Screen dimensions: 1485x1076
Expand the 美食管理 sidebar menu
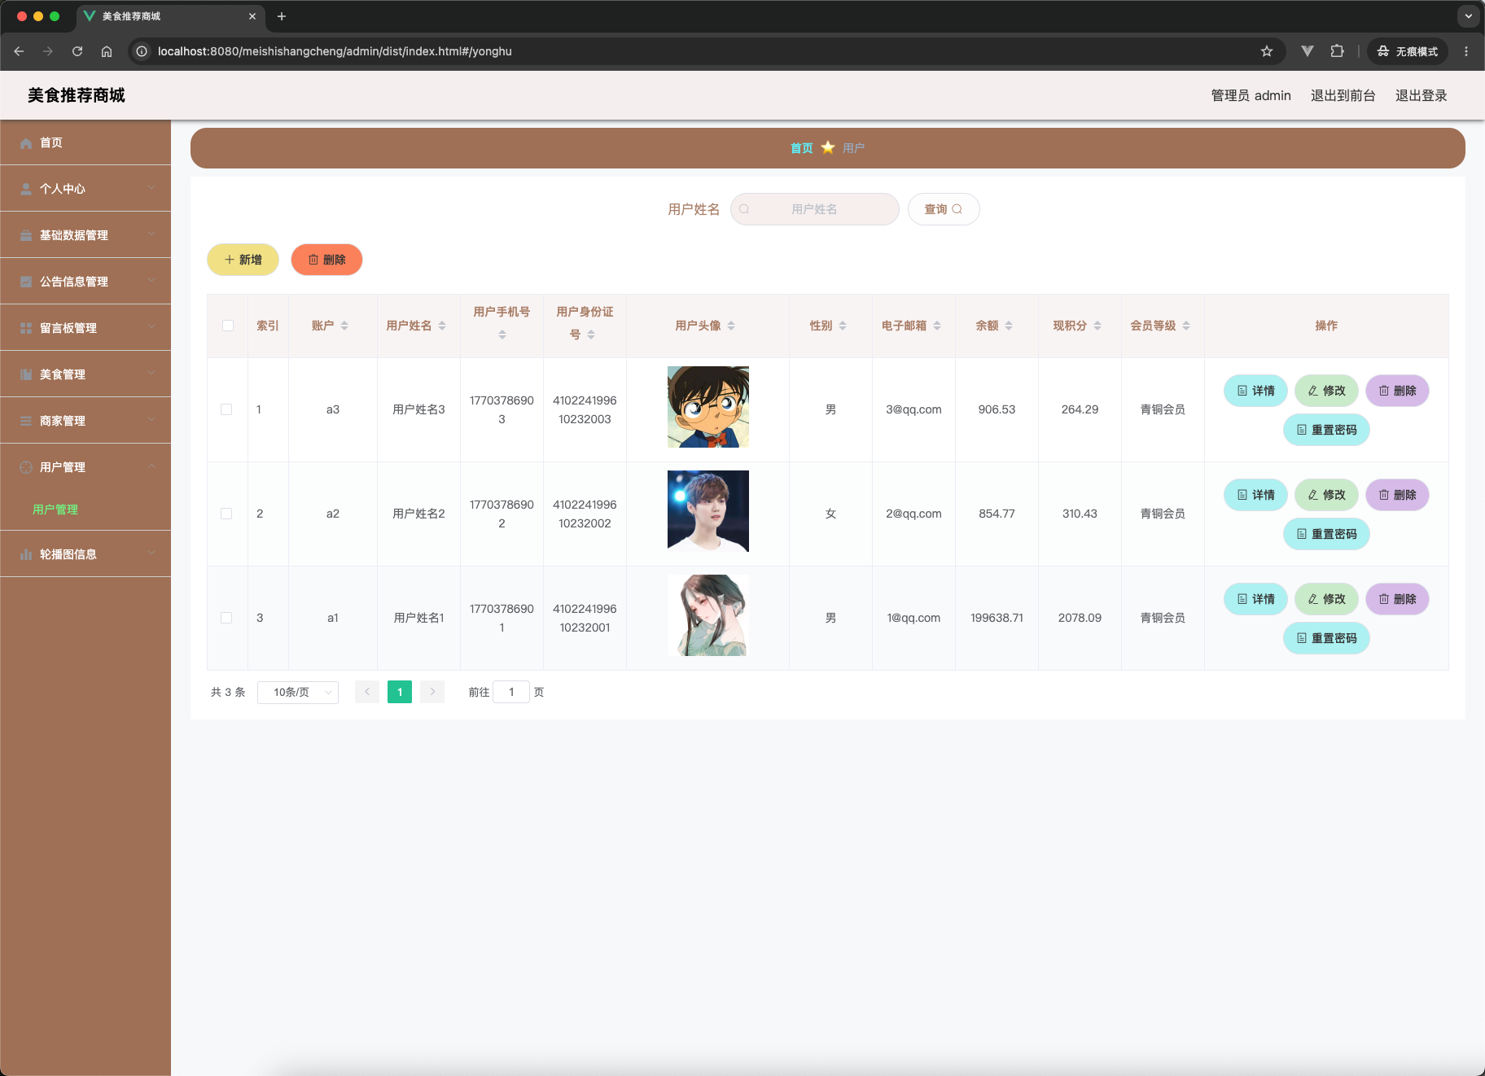[85, 374]
